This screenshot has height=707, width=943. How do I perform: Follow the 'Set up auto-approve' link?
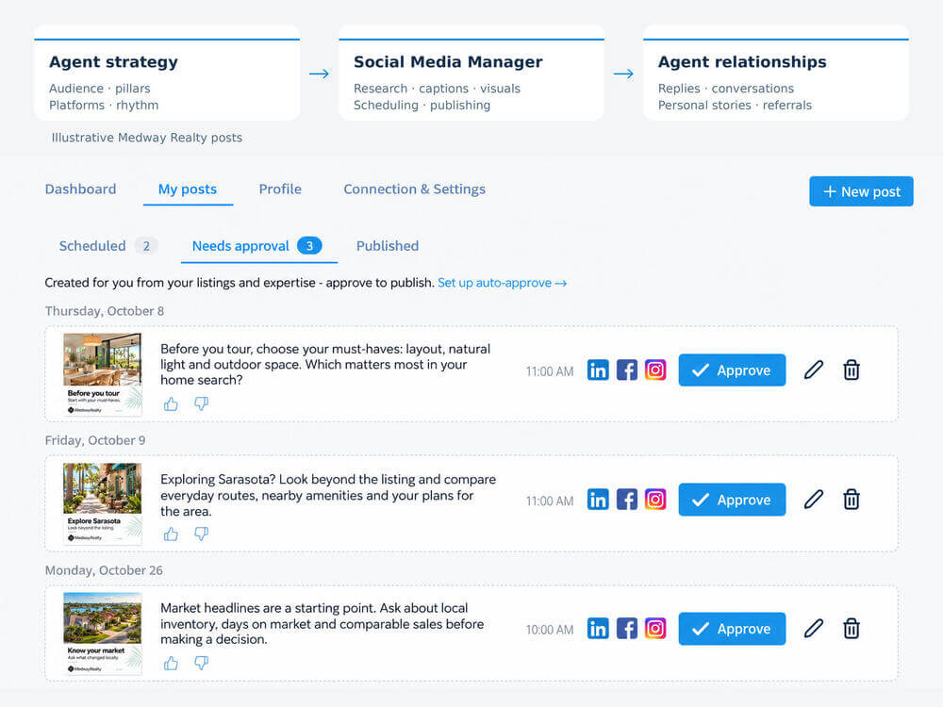pos(502,283)
